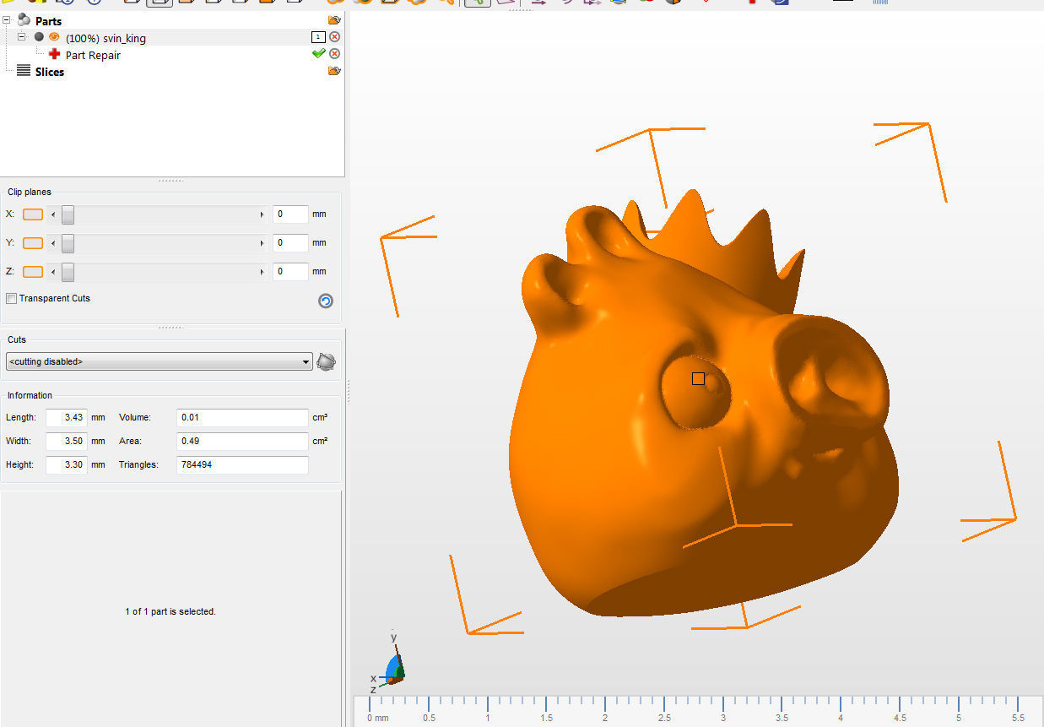Click the number 1 box beside svin_king

(318, 37)
